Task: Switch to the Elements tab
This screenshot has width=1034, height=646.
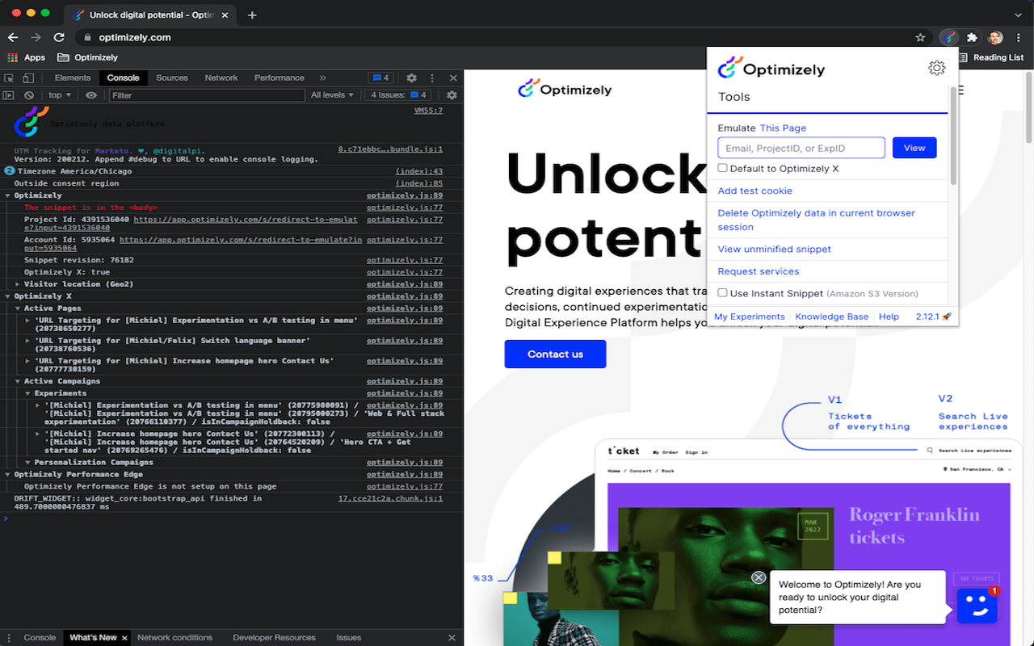Action: [73, 78]
